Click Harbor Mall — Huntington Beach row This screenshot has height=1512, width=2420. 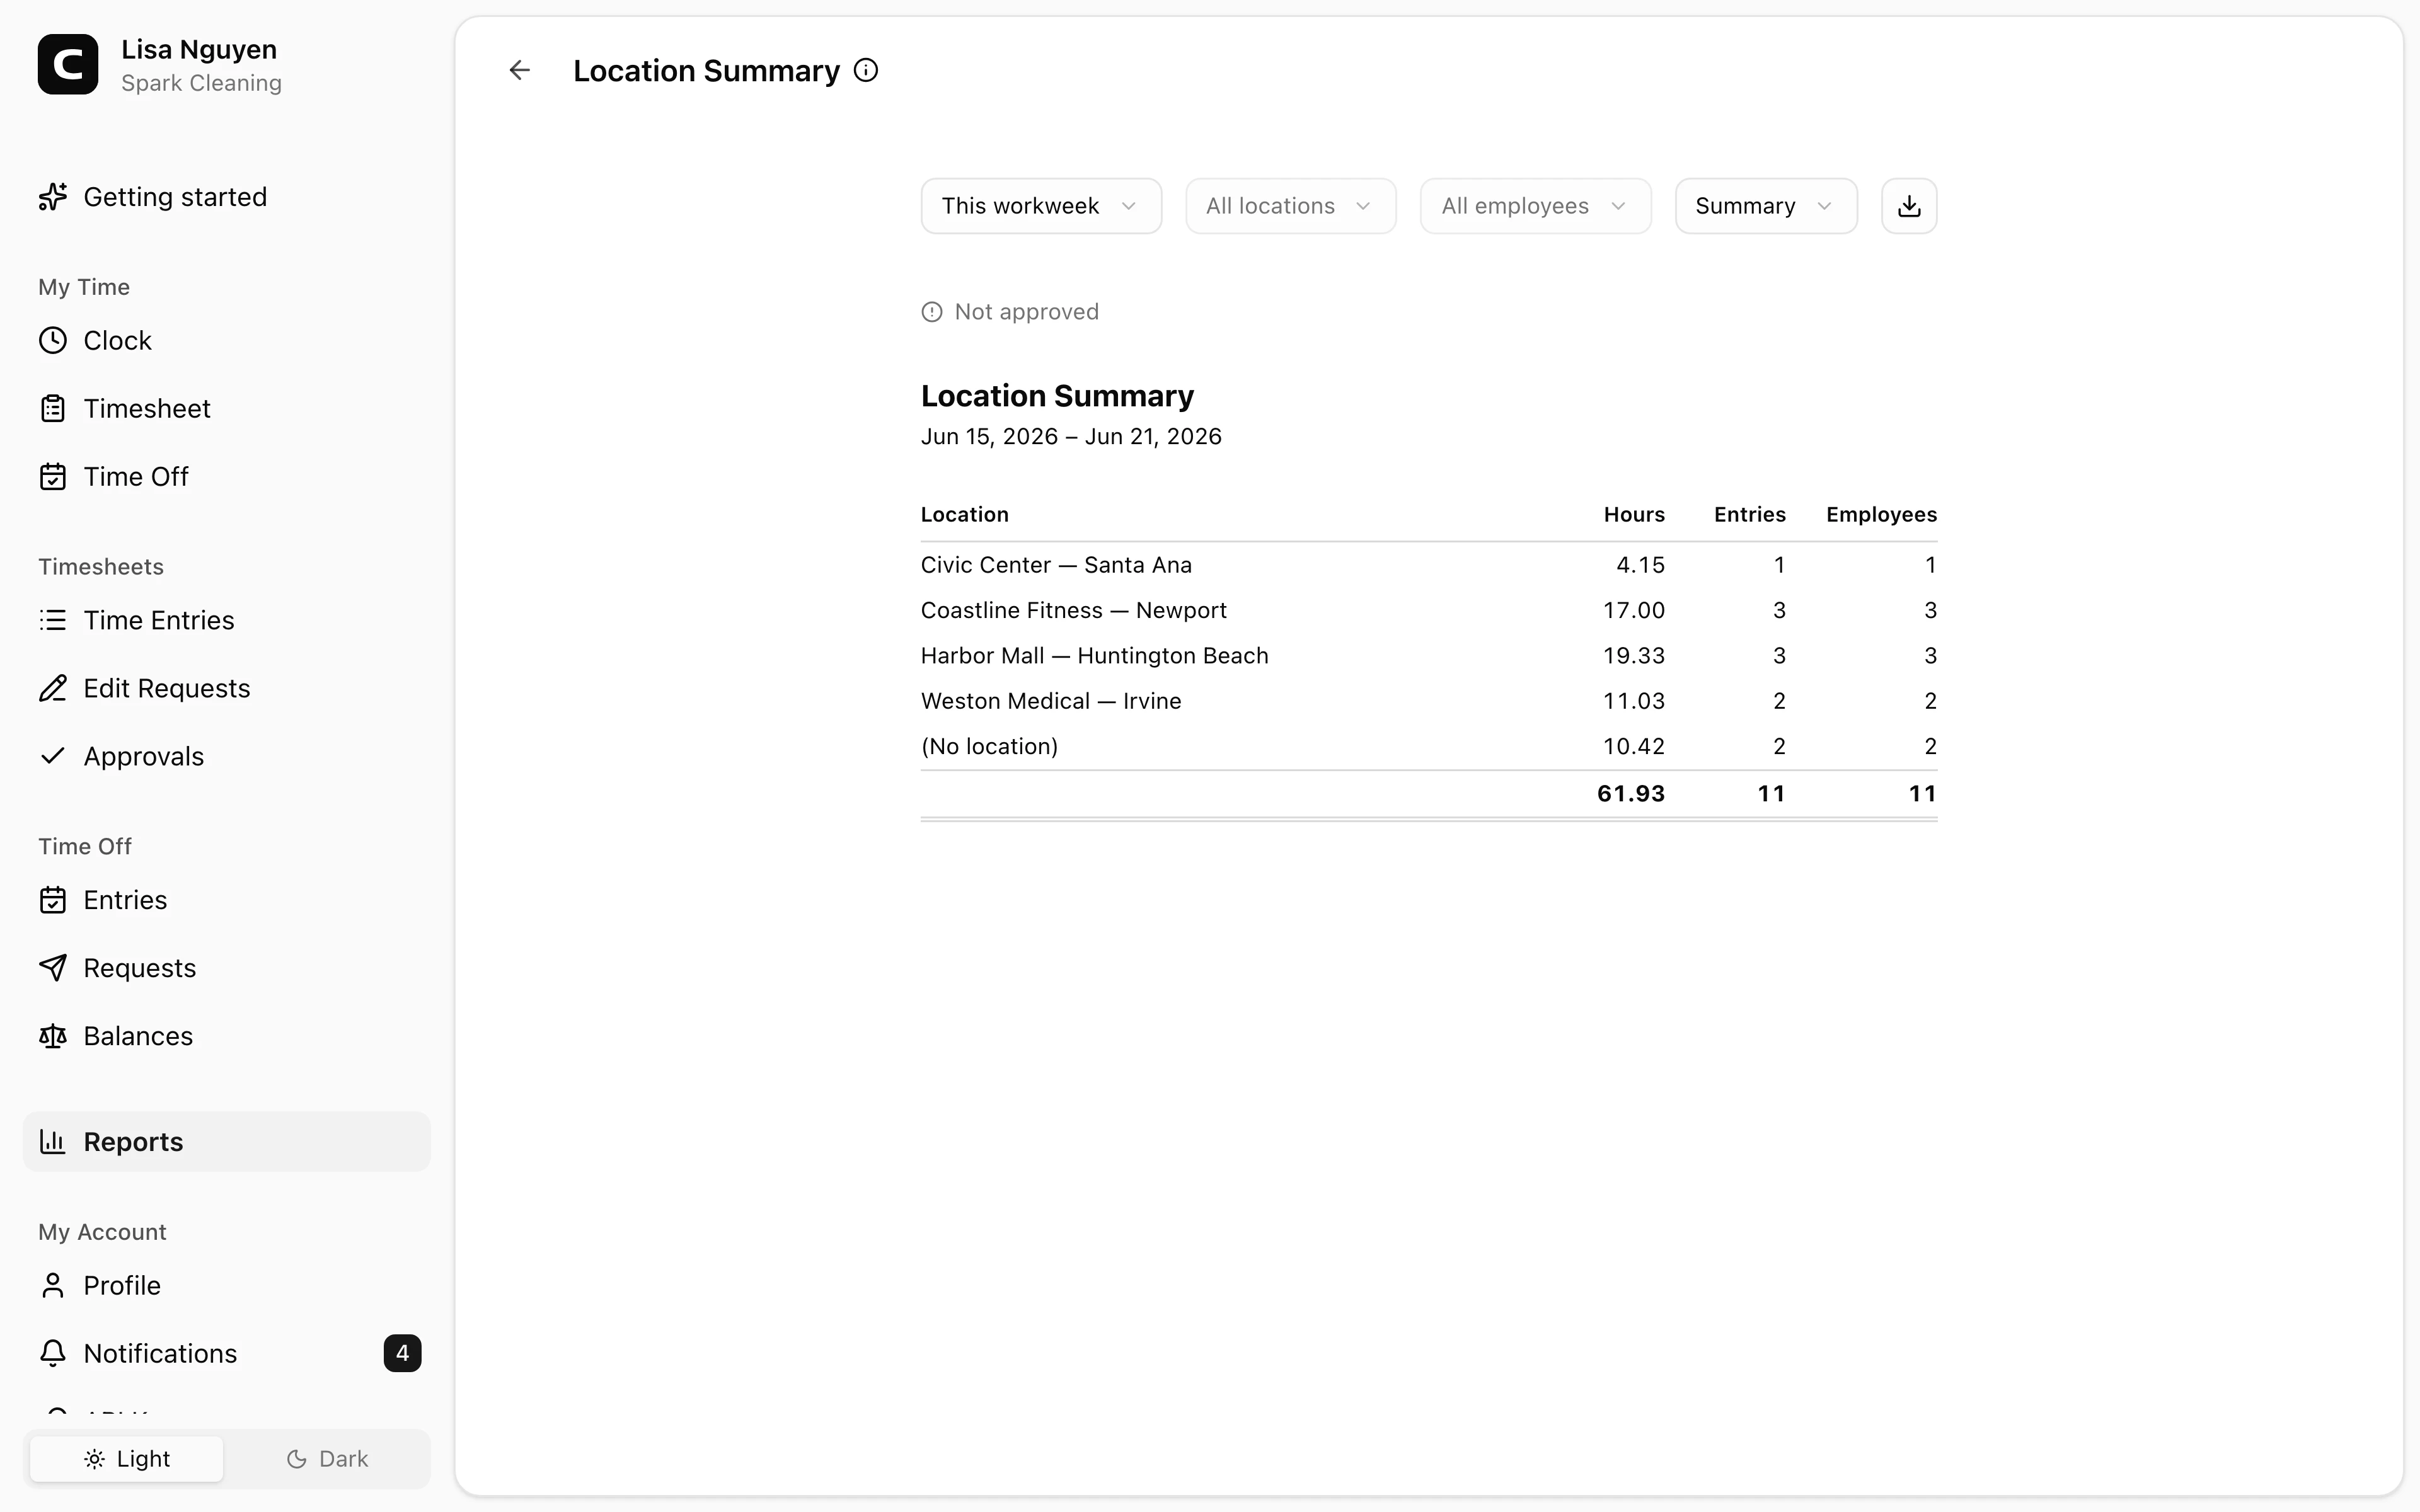1428,656
